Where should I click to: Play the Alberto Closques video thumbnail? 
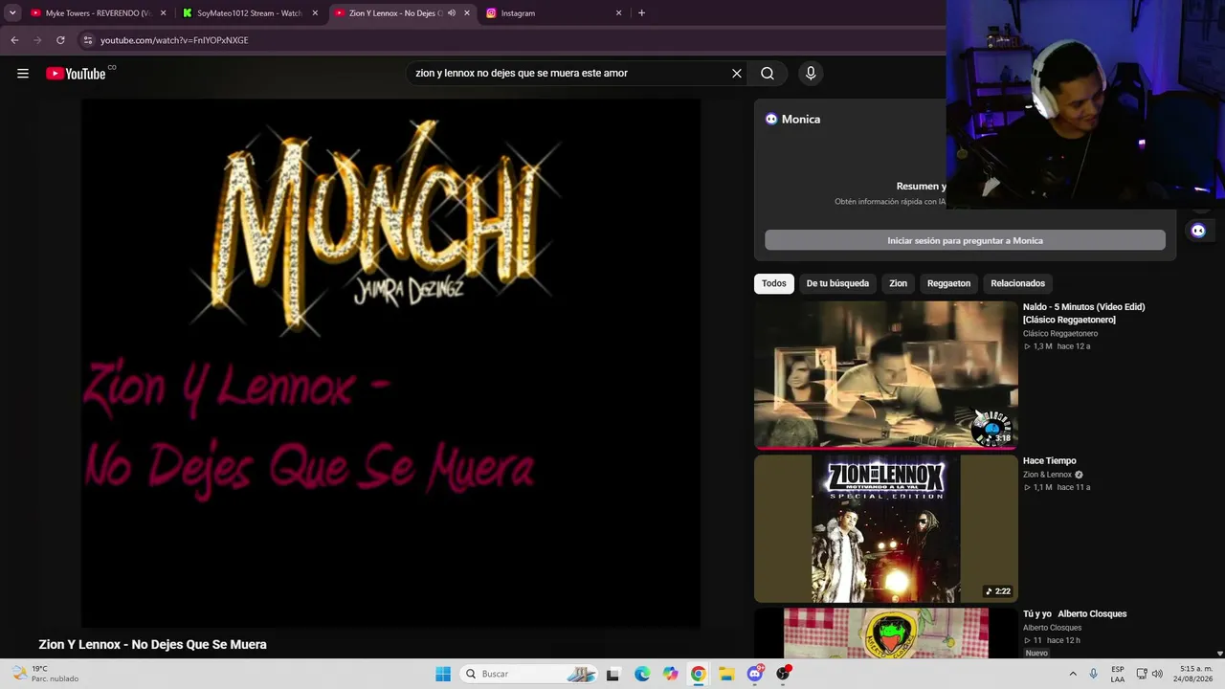pyautogui.click(x=885, y=633)
